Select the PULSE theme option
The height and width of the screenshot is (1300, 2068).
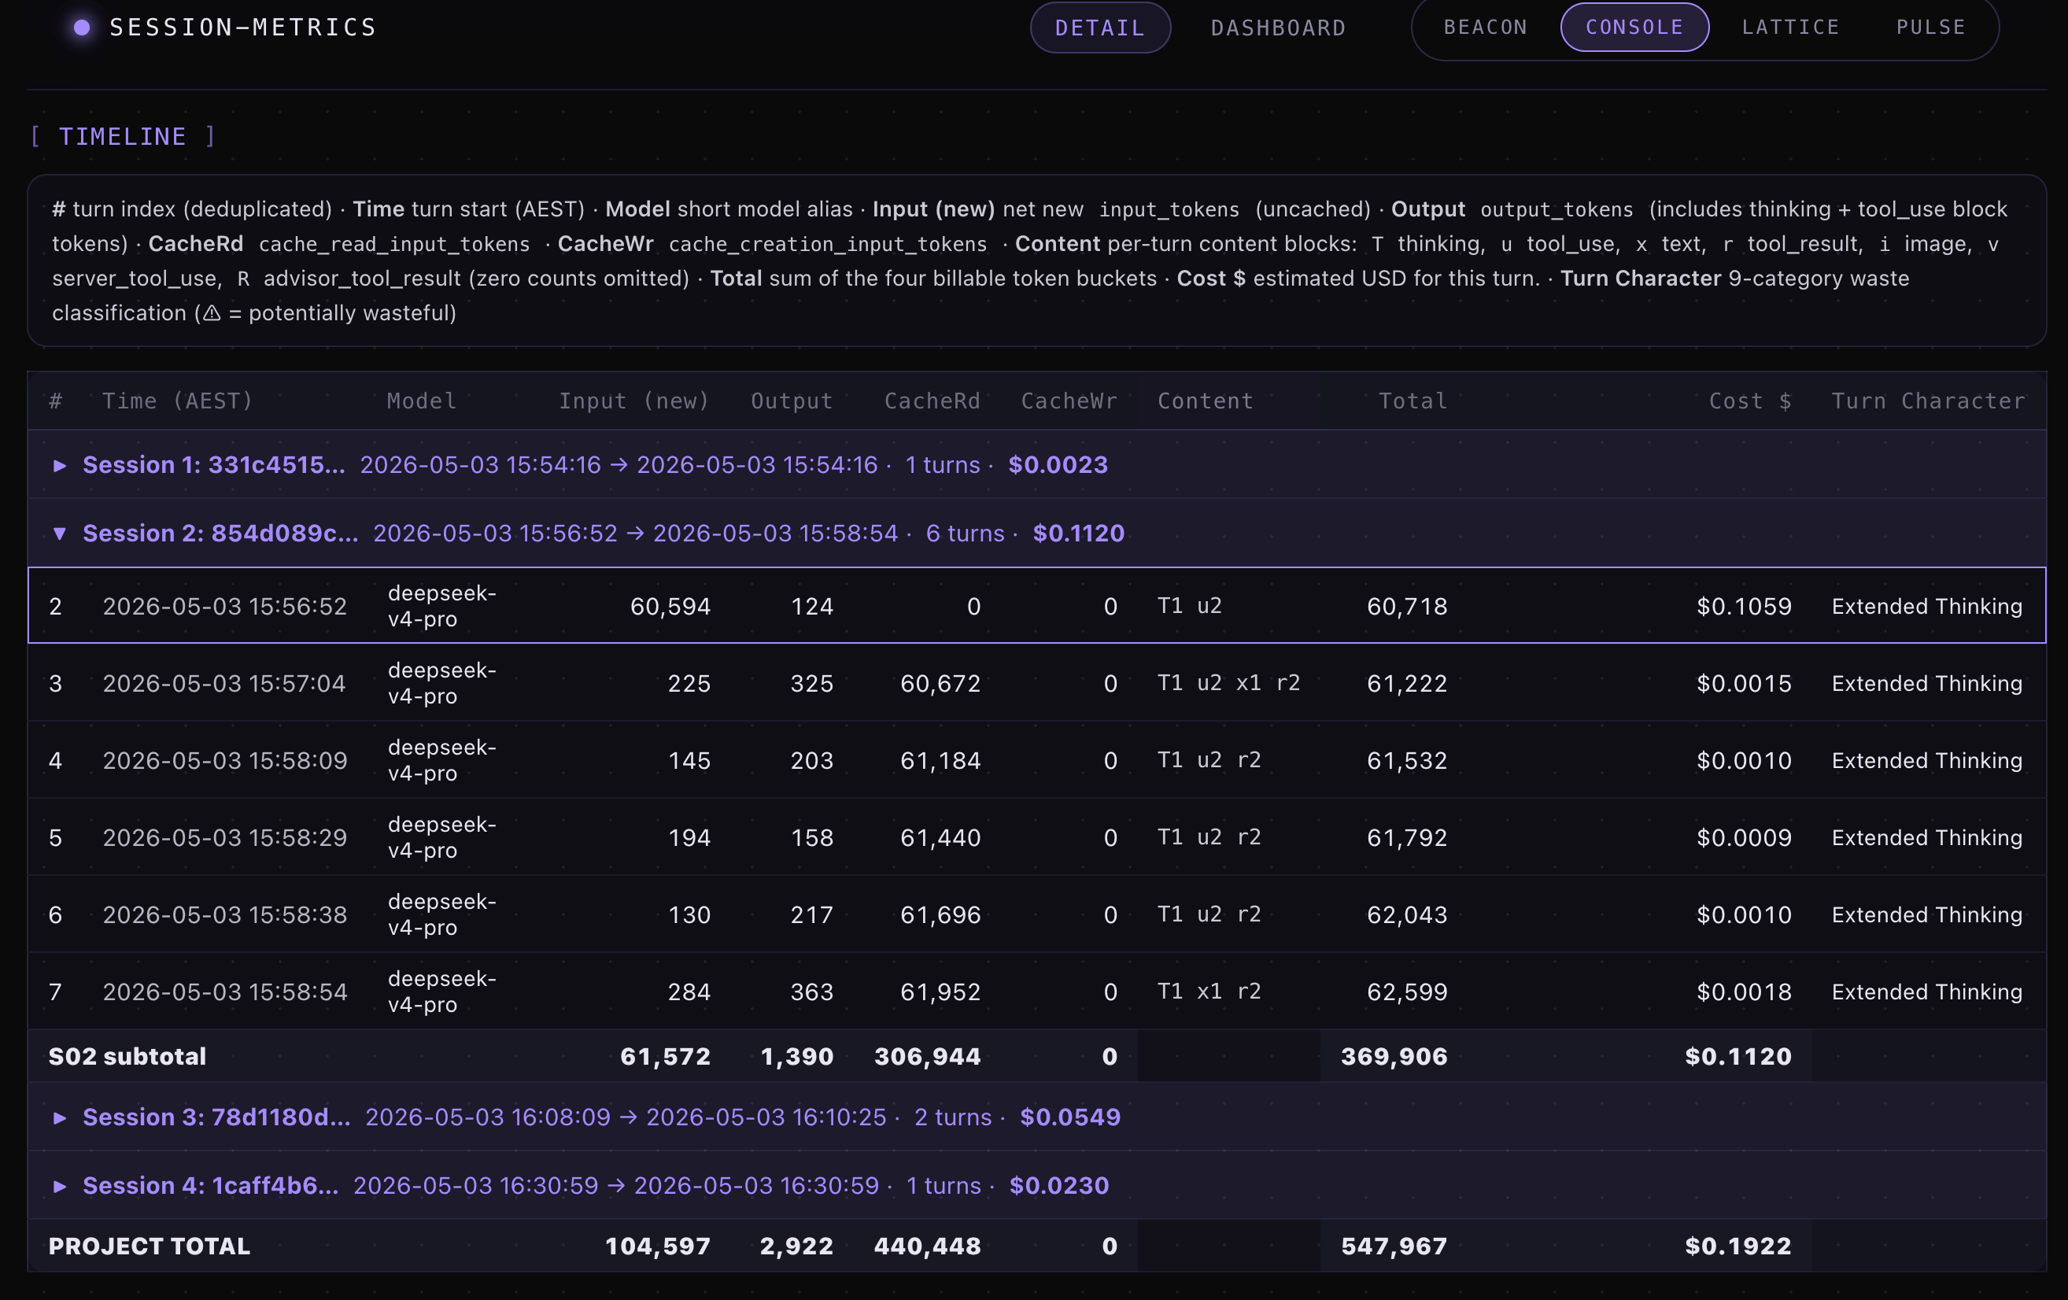(1930, 28)
